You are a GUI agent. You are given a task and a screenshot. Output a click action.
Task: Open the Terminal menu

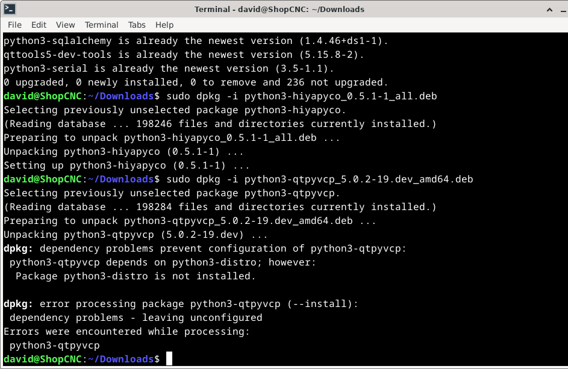tap(101, 25)
